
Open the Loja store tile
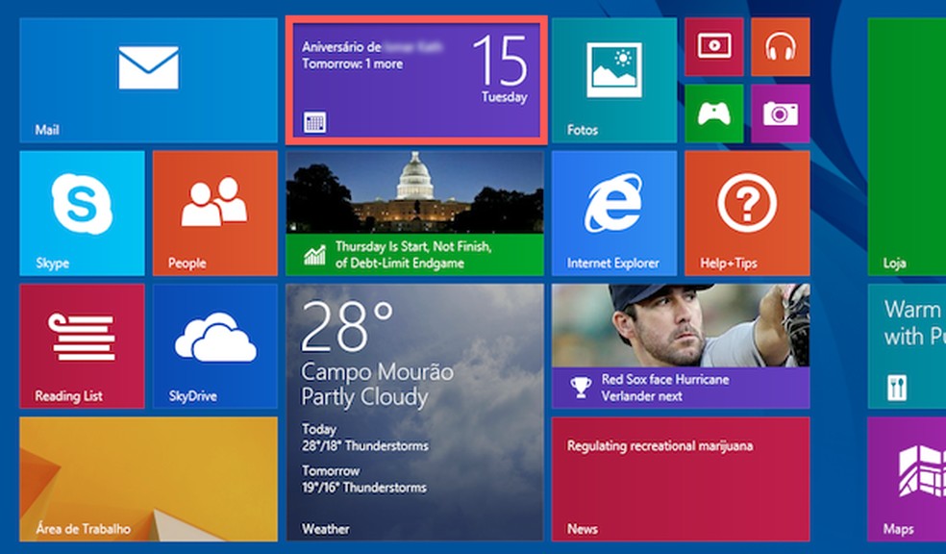tap(907, 146)
